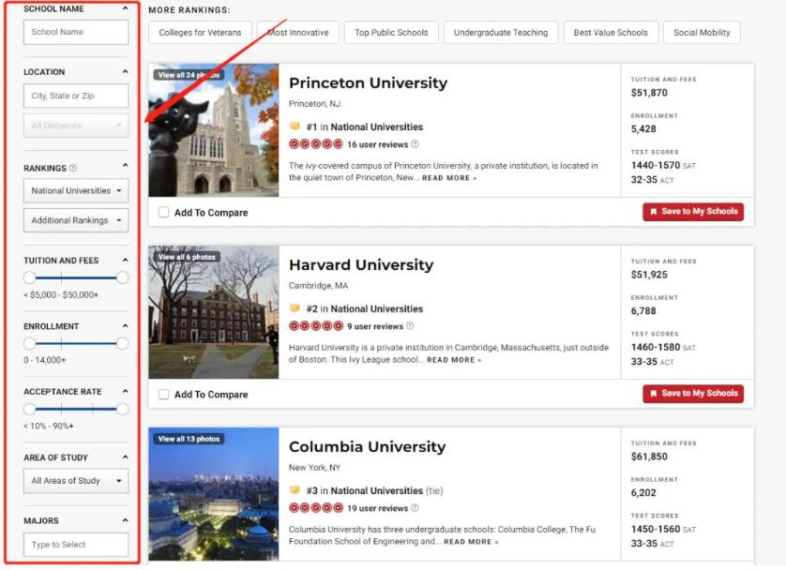Click Princeton's $51,870 tuition value
The image size is (786, 570).
tap(649, 93)
